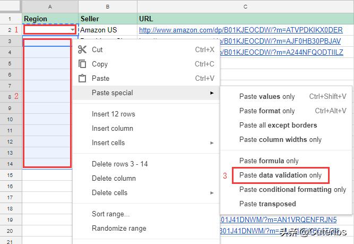Select Paste data validation only
Image resolution: width=354 pixels, height=244 pixels.
click(x=286, y=175)
